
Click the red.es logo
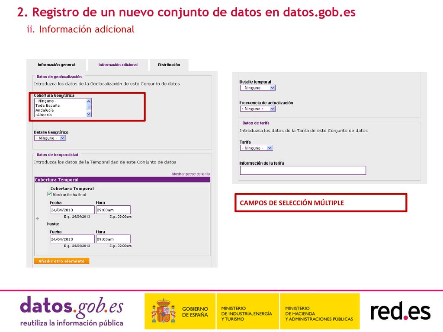pos(400,311)
